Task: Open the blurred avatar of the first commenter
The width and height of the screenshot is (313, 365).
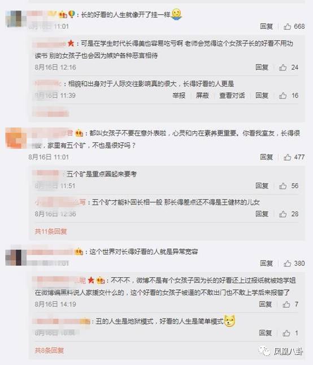Action: coord(14,19)
